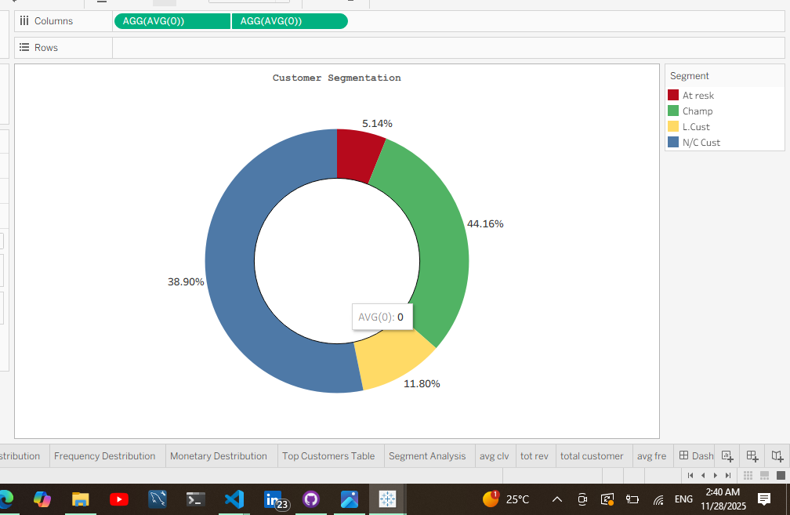Open Visual Studio Code from the taskbar
Screen dimensions: 790x515
pyautogui.click(x=234, y=499)
